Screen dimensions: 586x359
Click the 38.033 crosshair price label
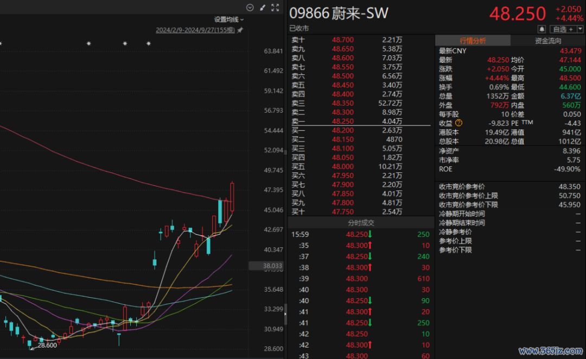pyautogui.click(x=266, y=266)
